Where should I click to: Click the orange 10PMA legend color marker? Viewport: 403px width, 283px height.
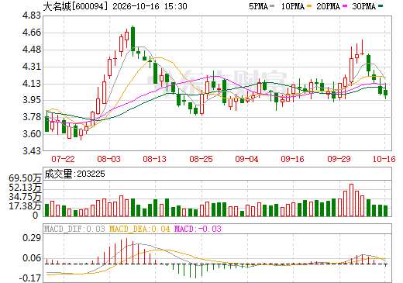coord(309,6)
